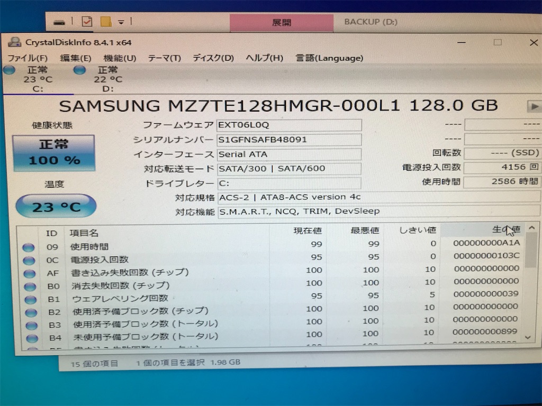The image size is (542, 406).
Task: Open the テーマ(T) menu
Action: pyautogui.click(x=164, y=58)
